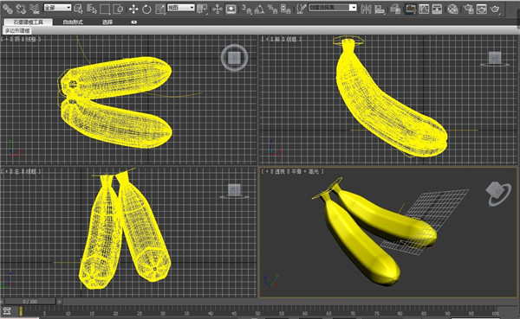Toggle the Window/Crossing selection mode

pos(118,9)
